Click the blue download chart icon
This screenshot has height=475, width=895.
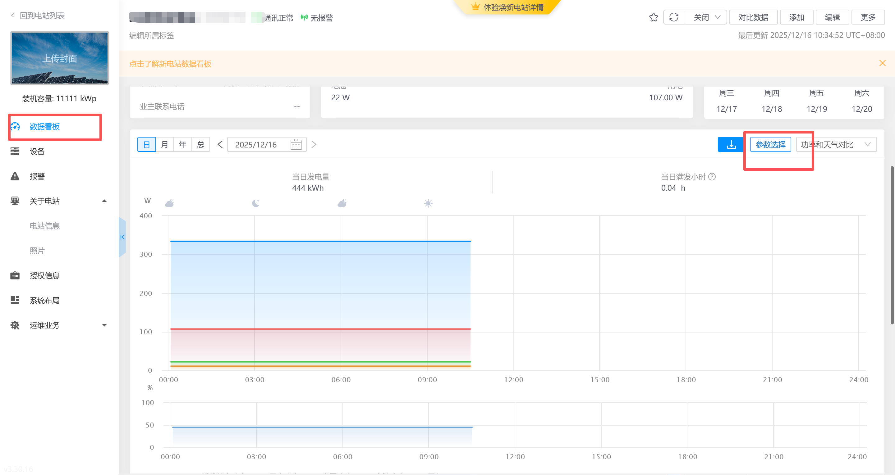click(x=731, y=144)
